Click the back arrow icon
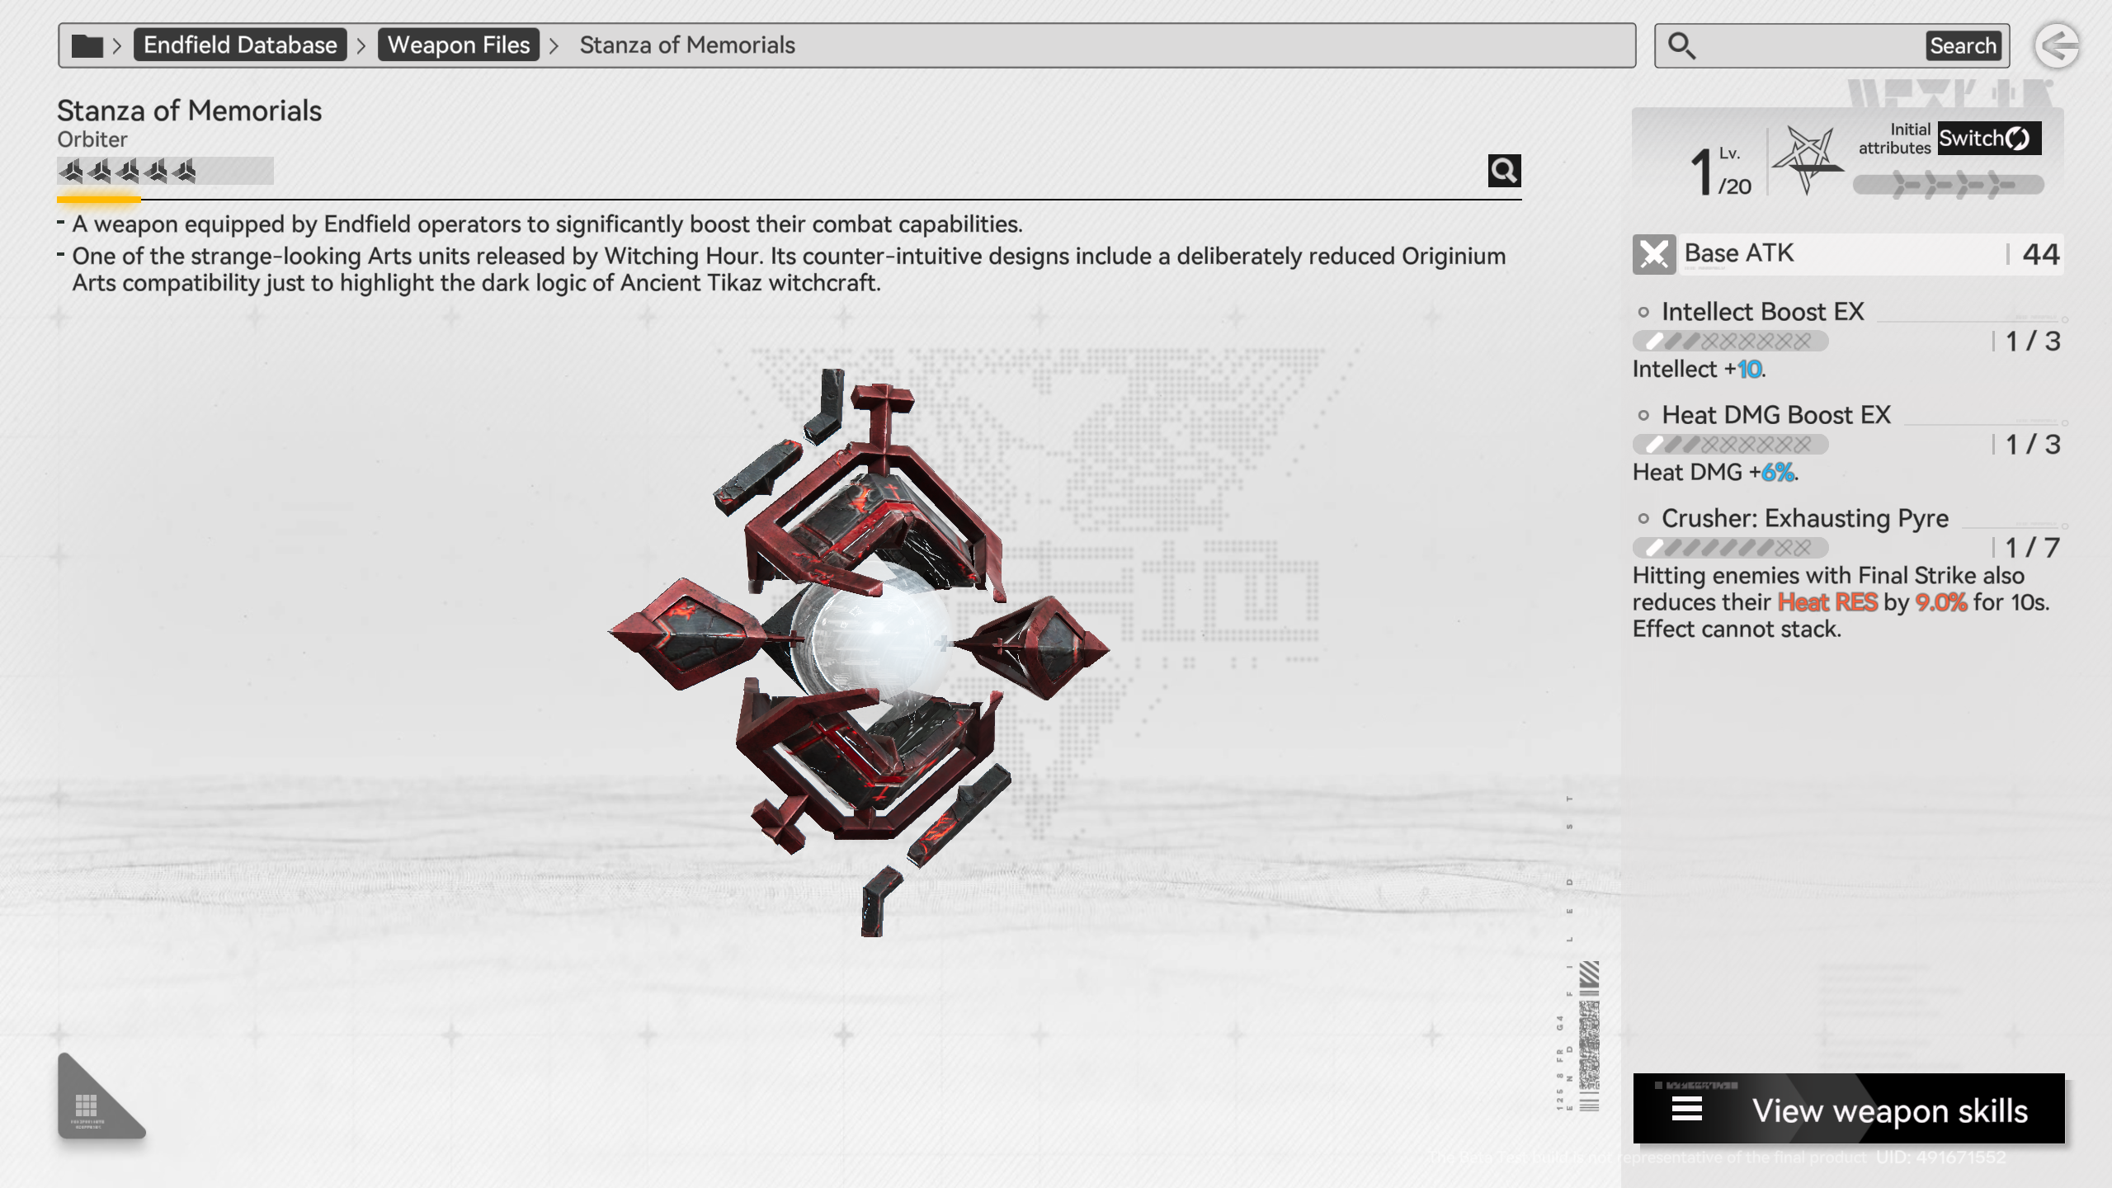The height and width of the screenshot is (1188, 2112). 2056,45
